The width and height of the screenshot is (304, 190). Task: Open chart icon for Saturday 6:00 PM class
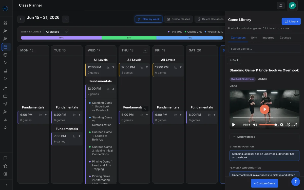coord(210,115)
